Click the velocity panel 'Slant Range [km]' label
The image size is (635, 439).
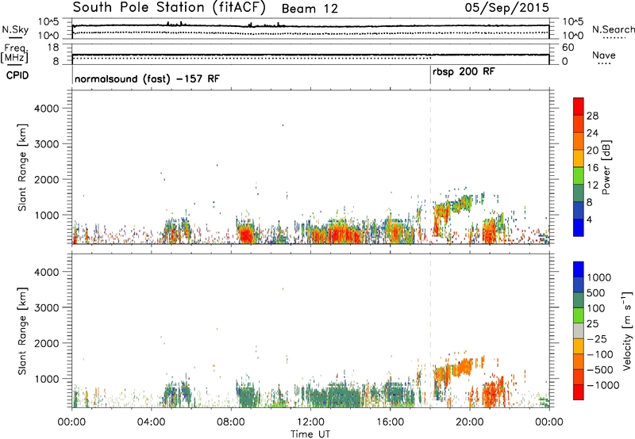point(22,331)
